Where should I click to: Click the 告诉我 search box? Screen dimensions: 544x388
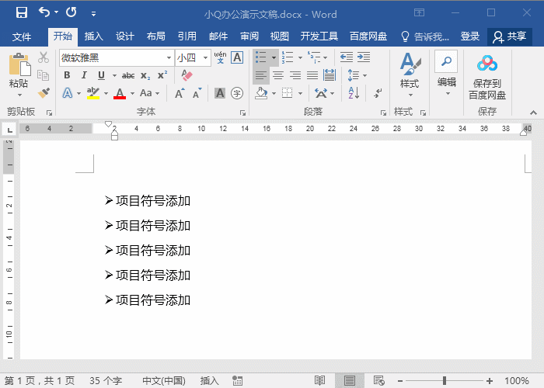425,36
